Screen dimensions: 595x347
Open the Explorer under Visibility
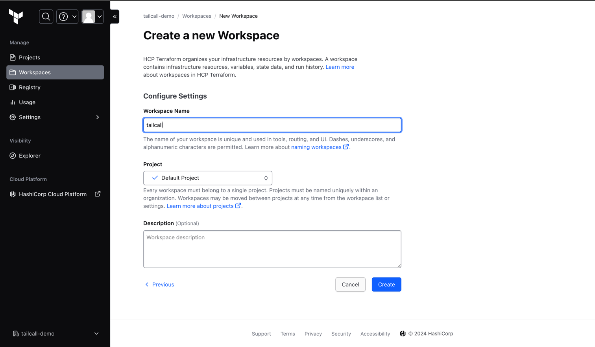(x=29, y=156)
